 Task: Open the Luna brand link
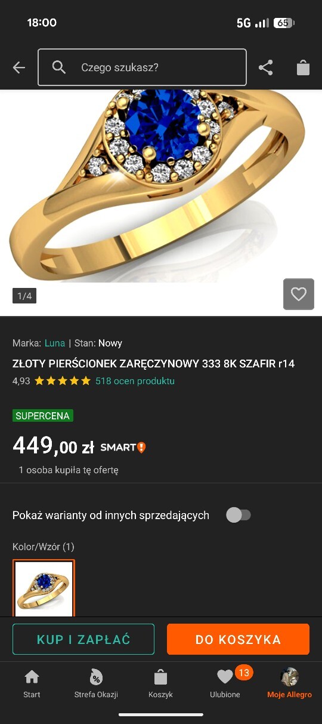tap(55, 343)
